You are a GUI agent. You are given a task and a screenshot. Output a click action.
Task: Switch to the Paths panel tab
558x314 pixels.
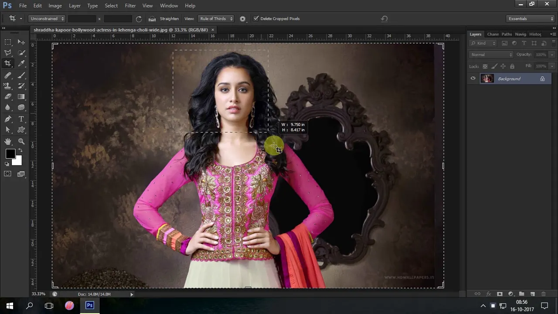(x=507, y=34)
